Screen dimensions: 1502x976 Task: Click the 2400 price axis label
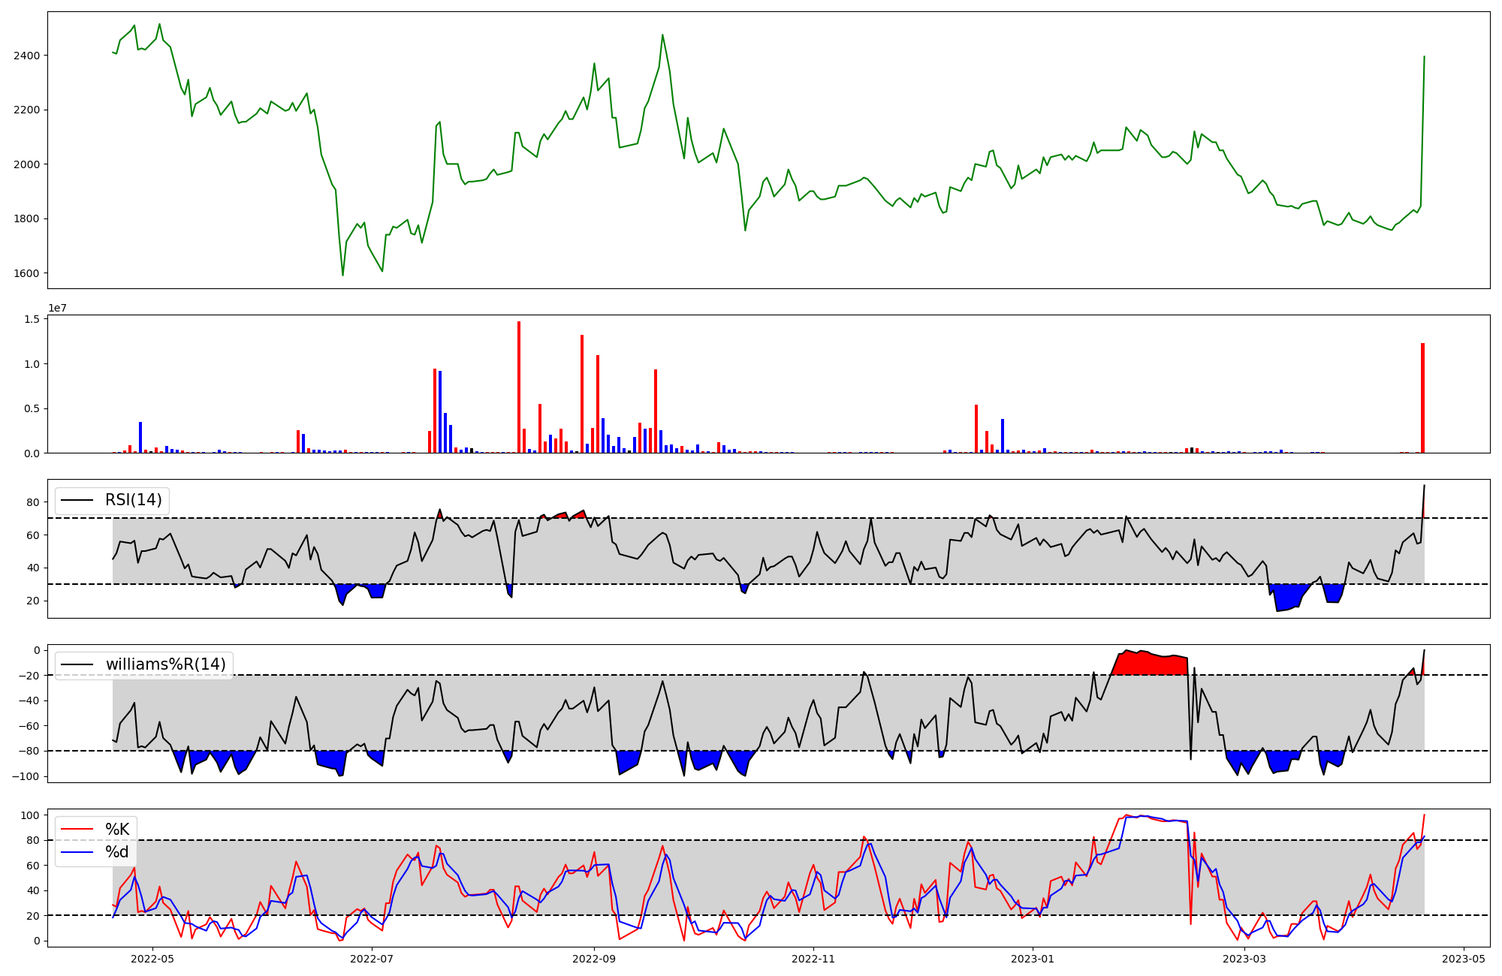[26, 56]
